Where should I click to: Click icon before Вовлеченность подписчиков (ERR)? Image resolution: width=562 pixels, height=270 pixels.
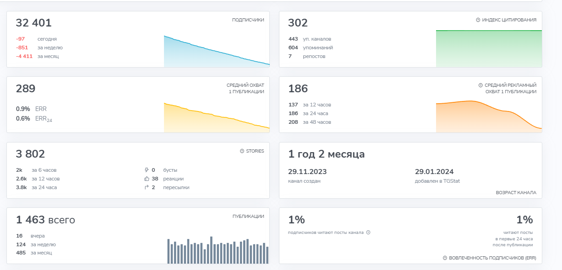tap(445, 258)
